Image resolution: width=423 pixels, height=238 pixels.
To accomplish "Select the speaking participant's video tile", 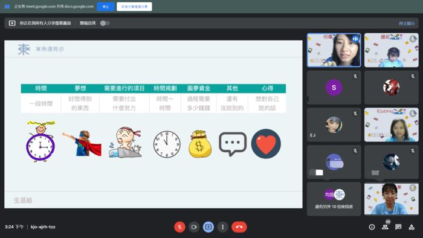I will pos(334,50).
